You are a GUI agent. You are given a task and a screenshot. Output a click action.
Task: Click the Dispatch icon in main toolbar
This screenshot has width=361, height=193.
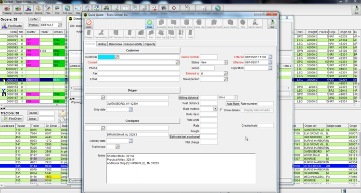point(28,10)
